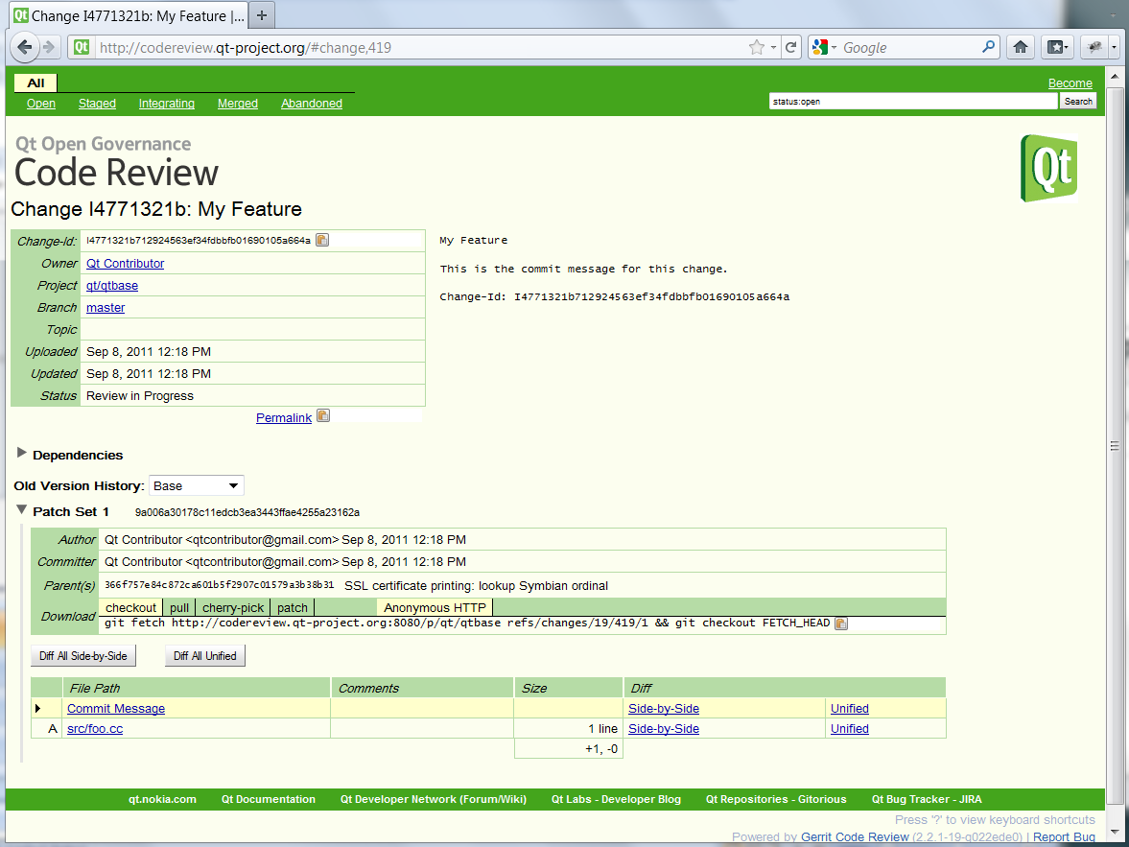This screenshot has width=1129, height=847.
Task: Click the Qt site icon in address bar
Action: 82,48
